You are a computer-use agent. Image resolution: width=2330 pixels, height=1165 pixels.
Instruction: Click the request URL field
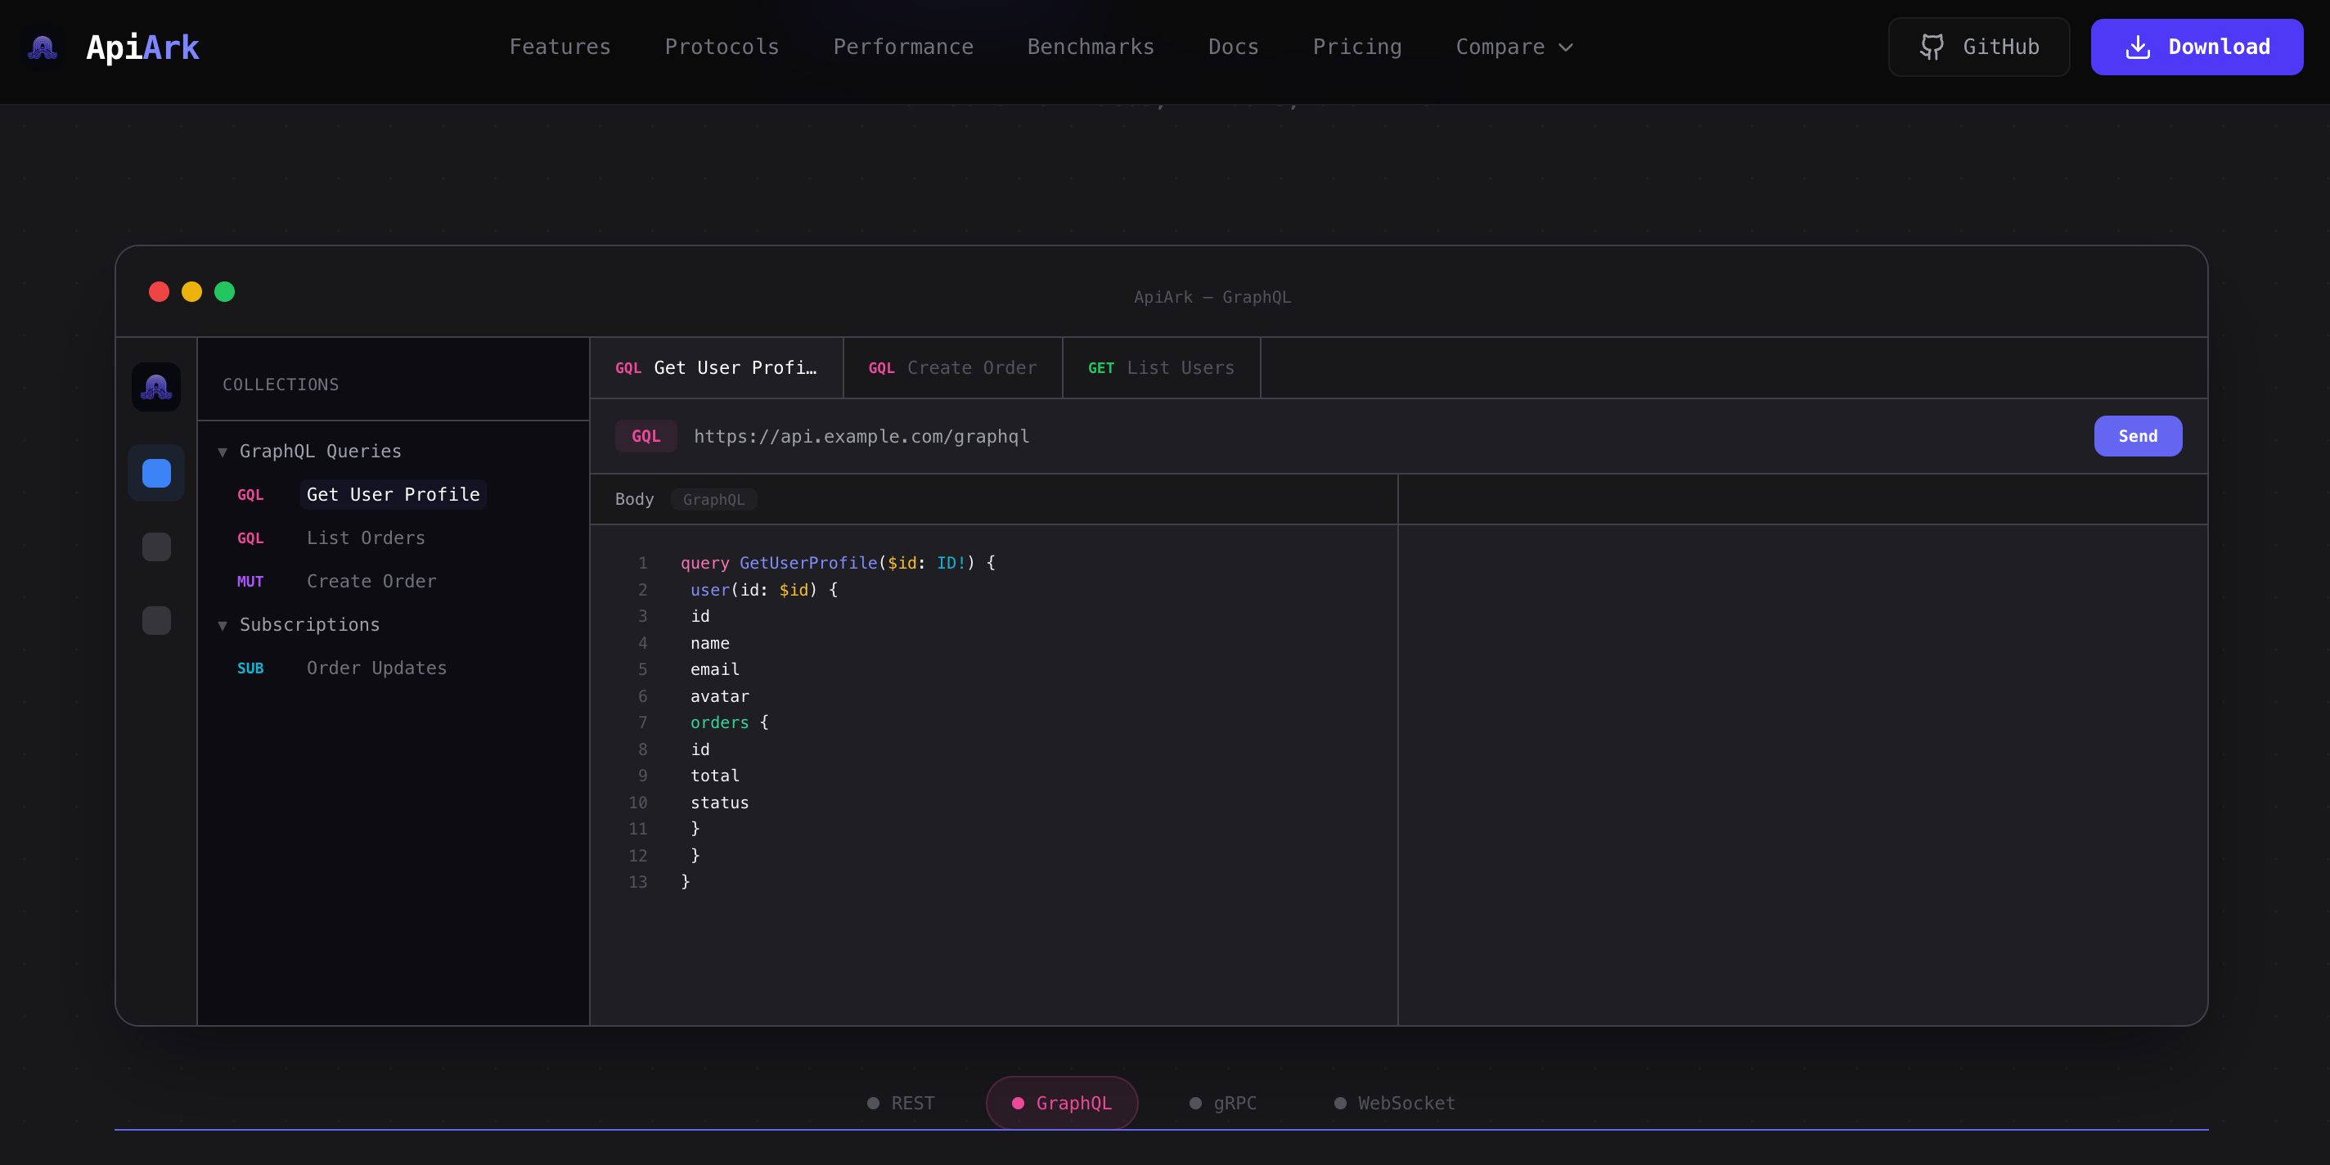pyautogui.click(x=861, y=436)
